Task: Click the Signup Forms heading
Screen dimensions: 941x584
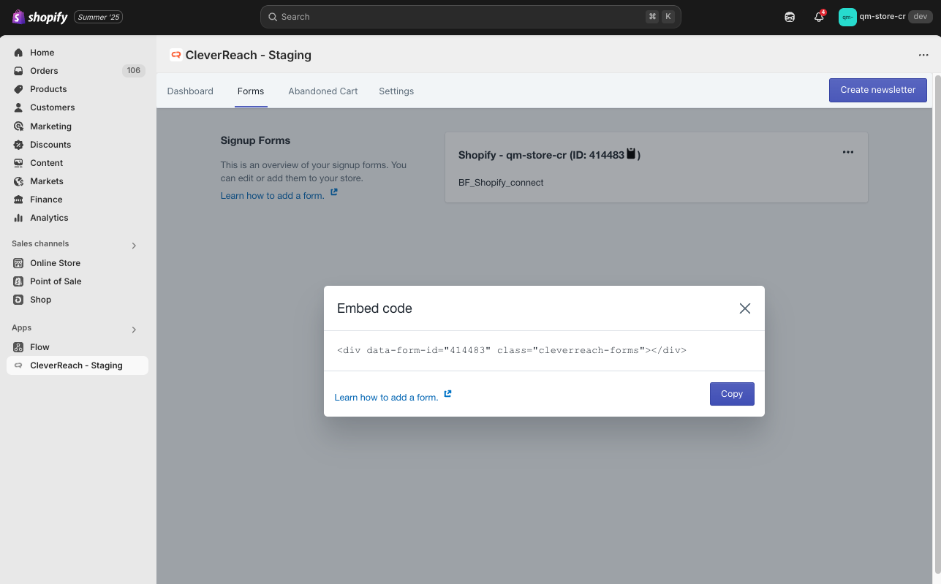Action: click(255, 140)
